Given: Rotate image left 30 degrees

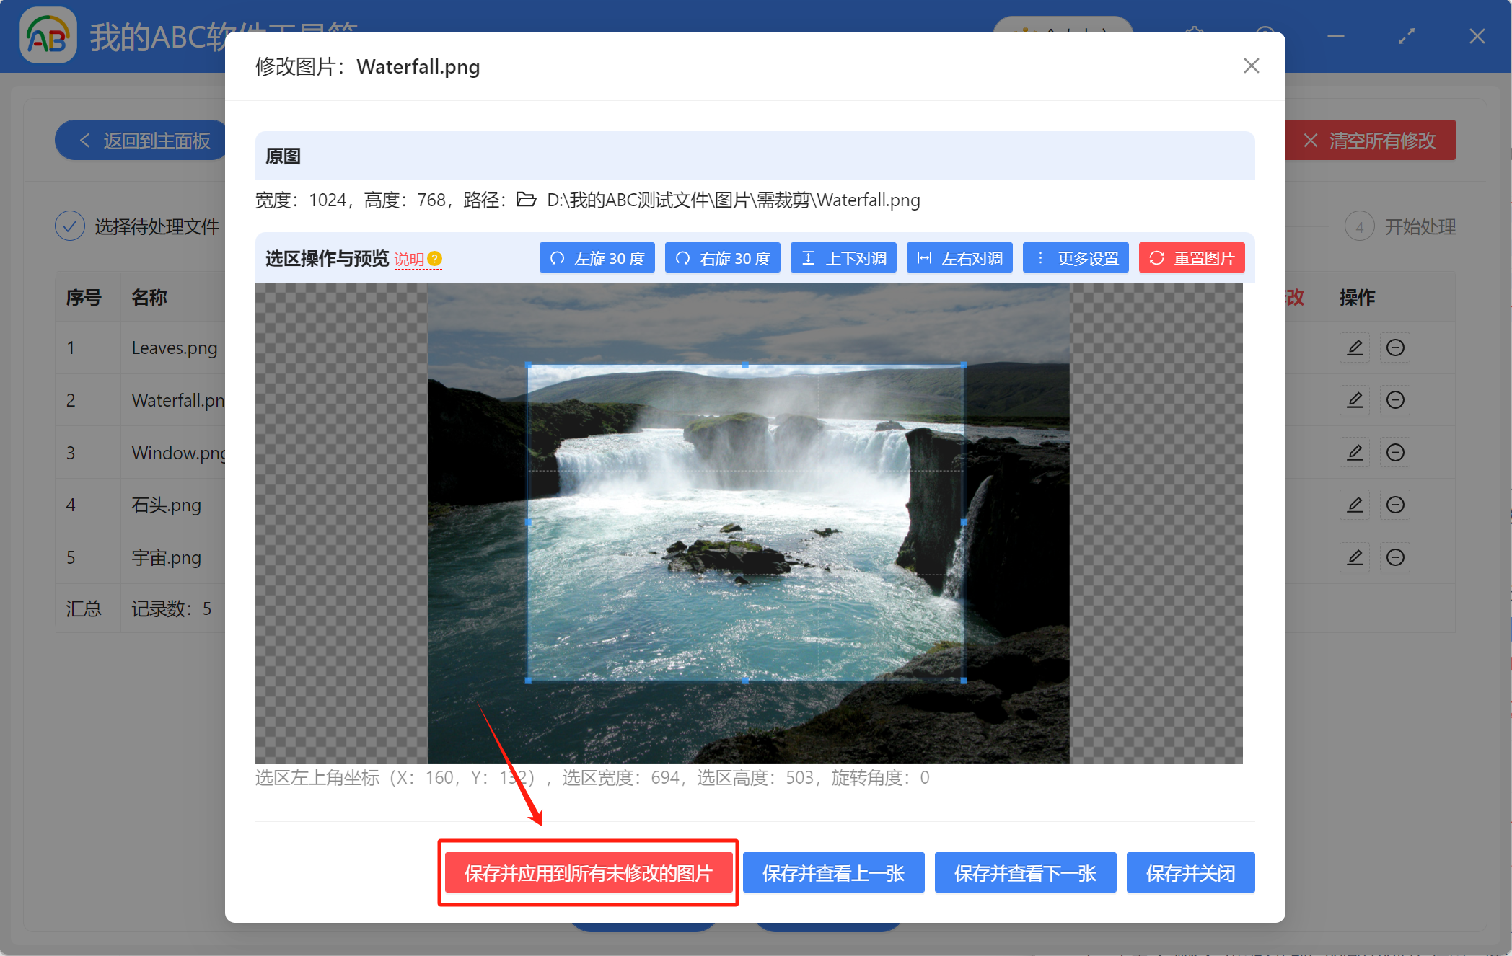Looking at the screenshot, I should click(x=597, y=258).
